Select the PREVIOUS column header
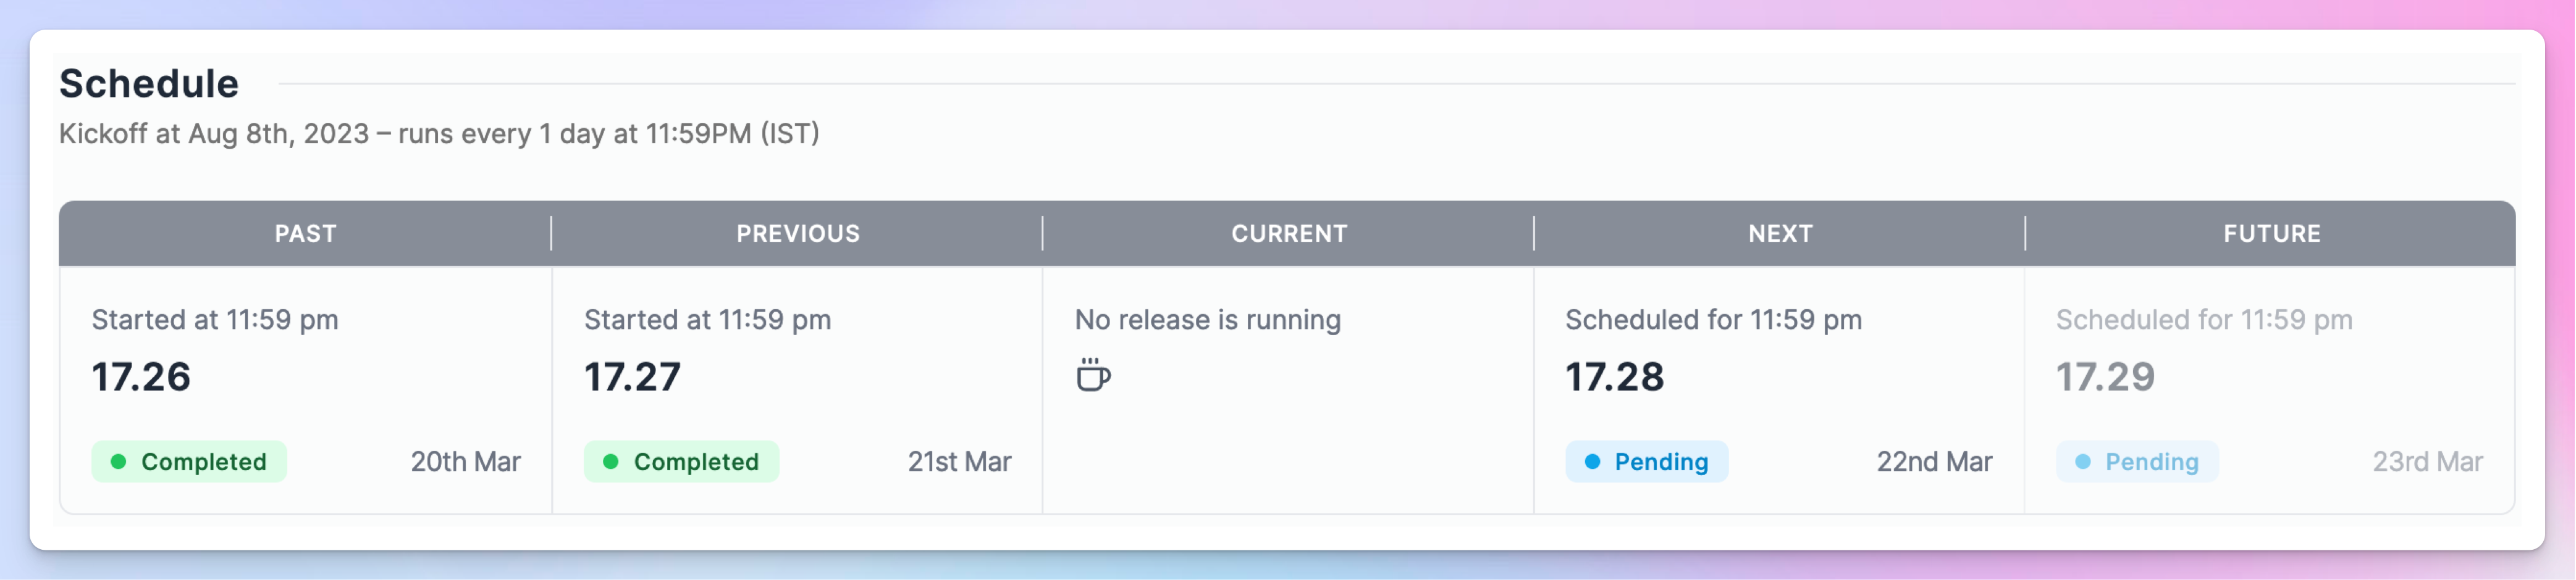 click(797, 234)
